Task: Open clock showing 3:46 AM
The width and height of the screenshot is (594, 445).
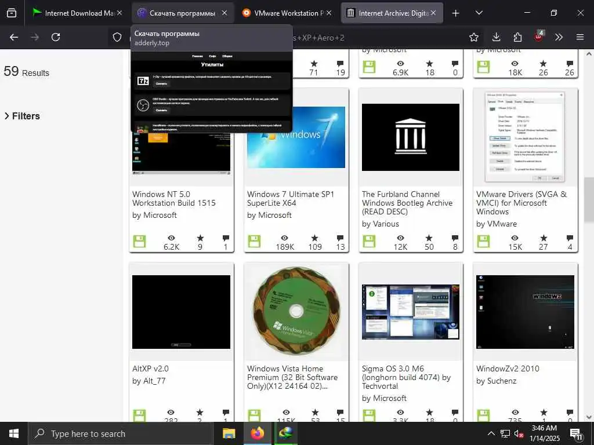Action: [x=544, y=433]
